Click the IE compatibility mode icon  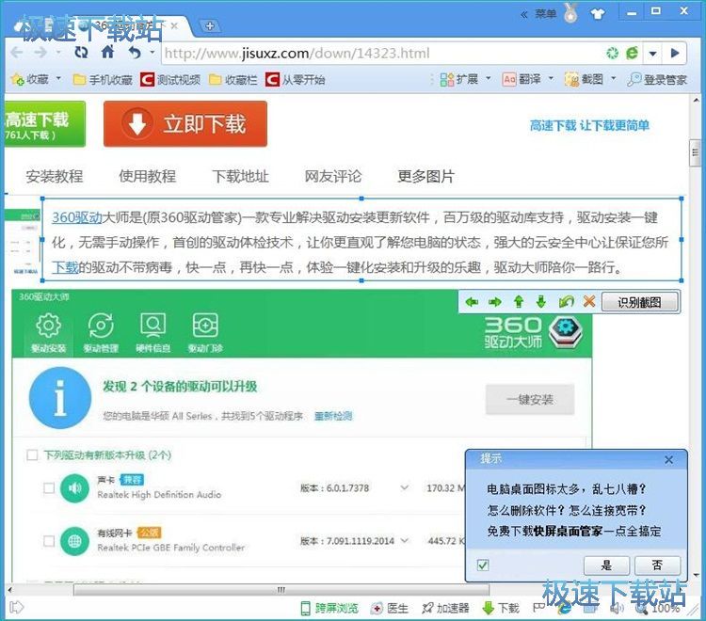coord(633,54)
